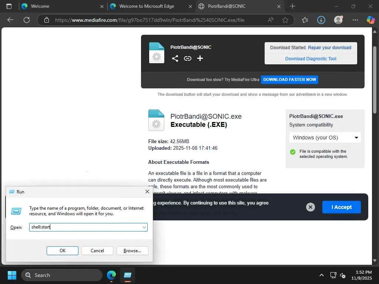Close the Run dialog
Screen dimensions: 379x284
pyautogui.click(x=147, y=192)
